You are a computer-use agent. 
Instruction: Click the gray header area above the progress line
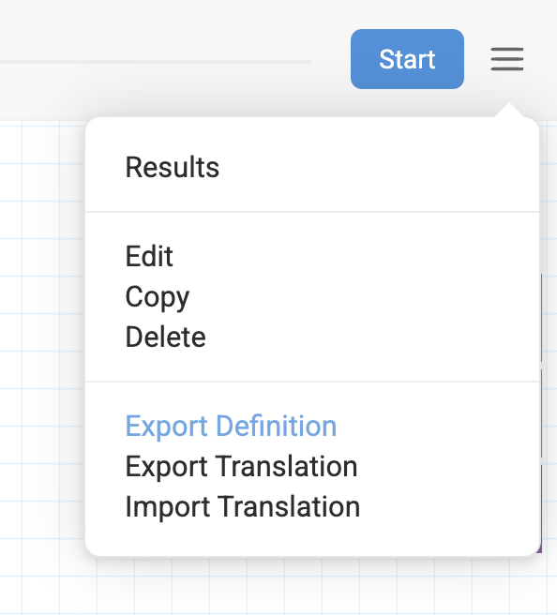[x=156, y=30]
